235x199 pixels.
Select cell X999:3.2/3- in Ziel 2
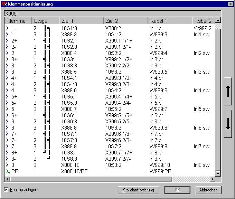(118, 84)
